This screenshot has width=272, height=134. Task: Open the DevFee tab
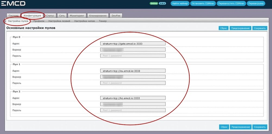coord(116,16)
